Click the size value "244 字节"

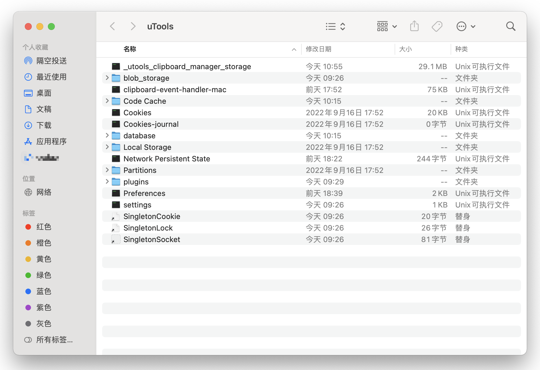(432, 159)
